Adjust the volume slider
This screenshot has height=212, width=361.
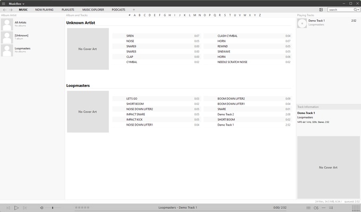click(x=53, y=208)
